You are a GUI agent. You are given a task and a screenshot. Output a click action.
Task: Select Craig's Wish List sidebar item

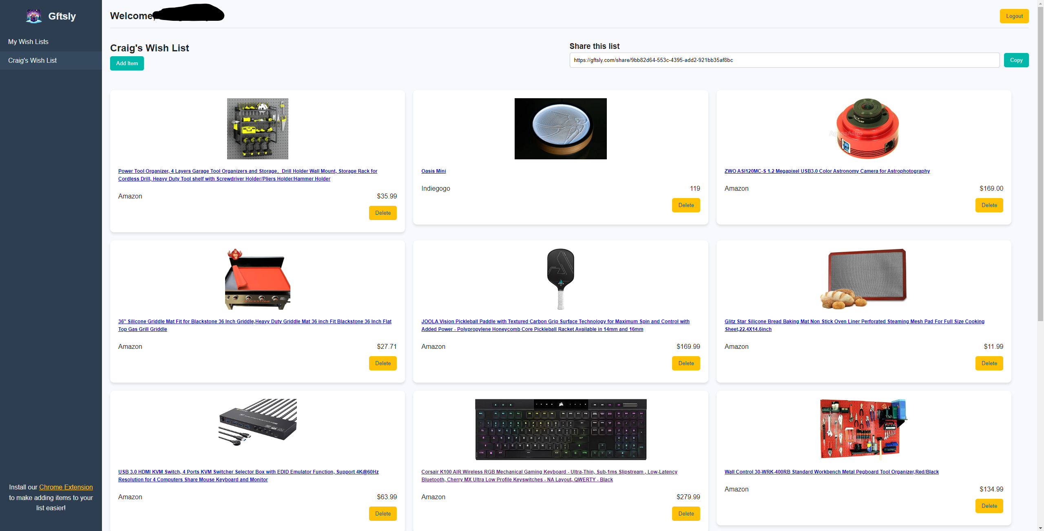click(51, 60)
